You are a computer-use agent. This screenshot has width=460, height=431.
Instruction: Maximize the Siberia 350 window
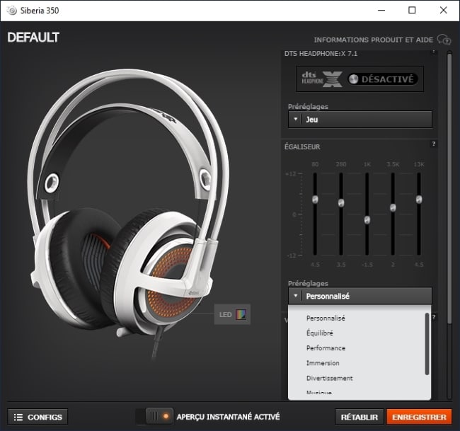pos(412,11)
